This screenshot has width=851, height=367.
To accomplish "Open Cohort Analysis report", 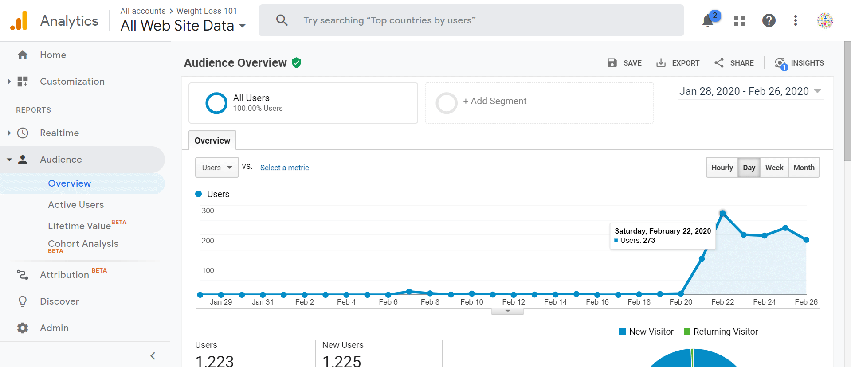I will pos(83,244).
